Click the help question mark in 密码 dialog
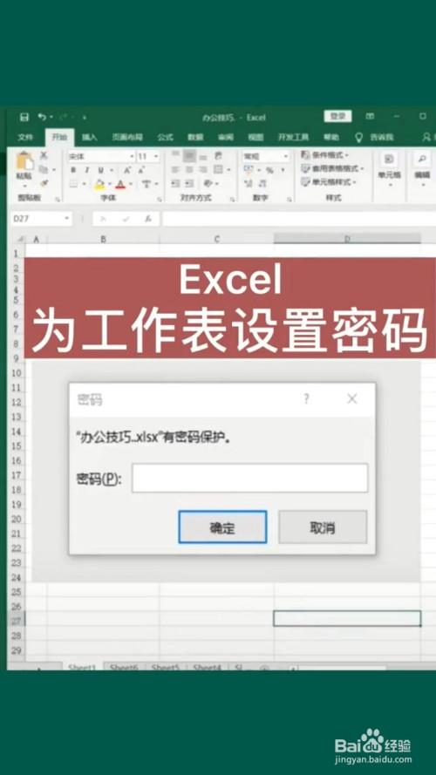 (x=306, y=399)
